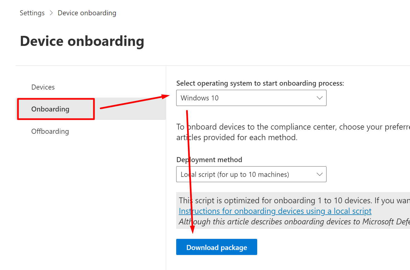Click the Select operating system label

260,83
